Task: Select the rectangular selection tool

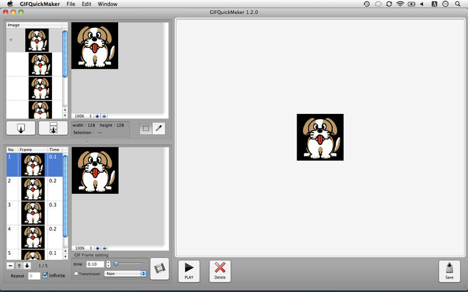Action: 146,128
